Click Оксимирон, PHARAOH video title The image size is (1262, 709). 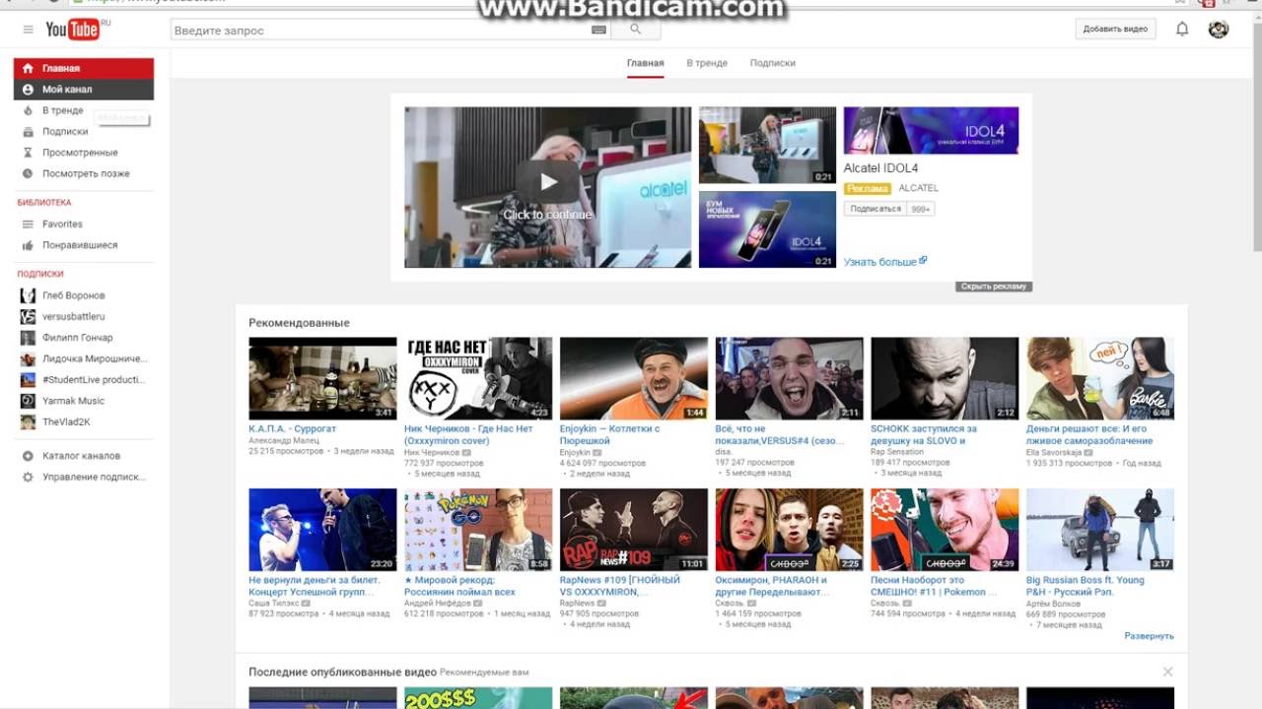[773, 586]
